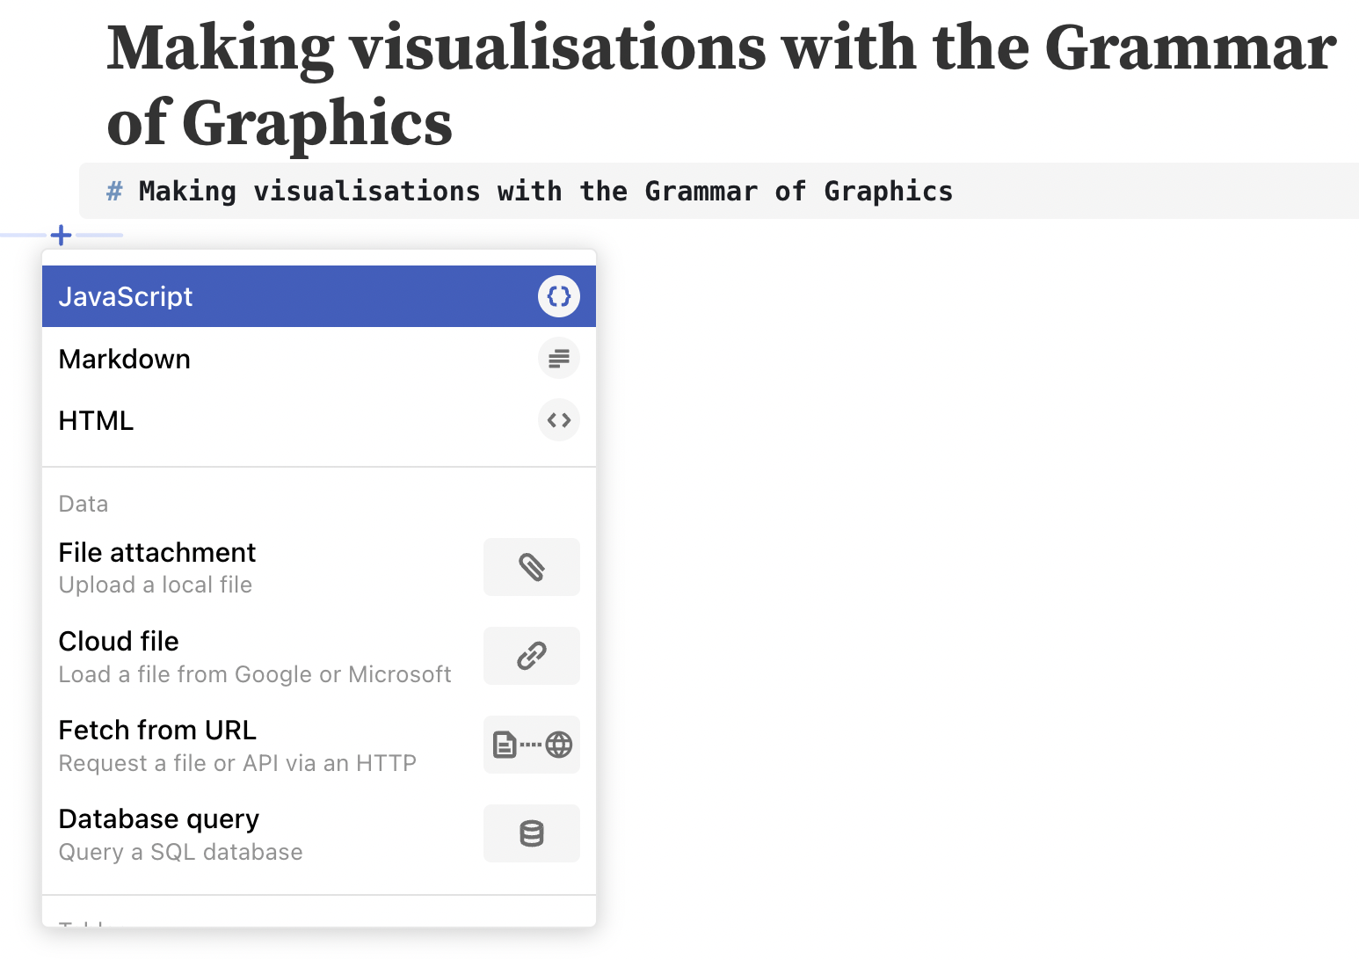1359x960 pixels.
Task: Click the Markdown text lines icon
Action: 558,359
